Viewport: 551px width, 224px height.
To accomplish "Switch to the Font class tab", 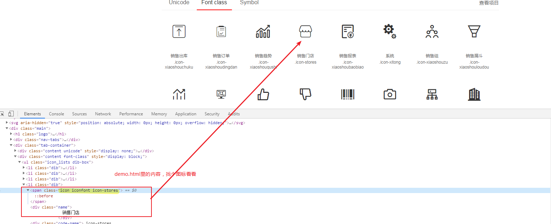I will click(214, 2).
